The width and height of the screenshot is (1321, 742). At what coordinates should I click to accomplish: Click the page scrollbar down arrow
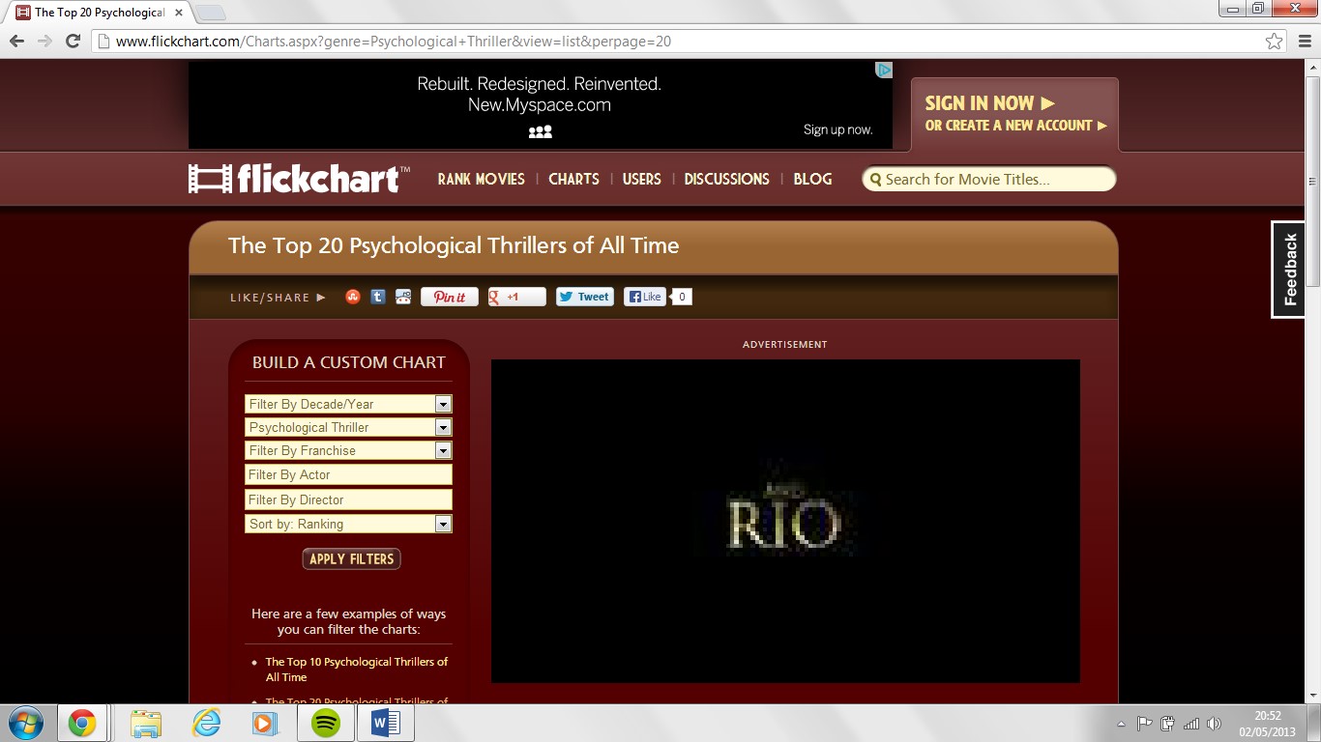pyautogui.click(x=1312, y=695)
